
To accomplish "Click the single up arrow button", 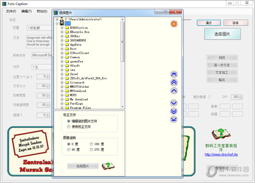I will click(x=174, y=91).
